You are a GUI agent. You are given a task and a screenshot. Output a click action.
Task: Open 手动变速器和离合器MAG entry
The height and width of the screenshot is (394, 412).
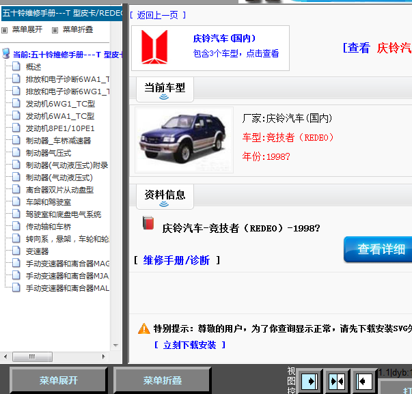point(68,264)
